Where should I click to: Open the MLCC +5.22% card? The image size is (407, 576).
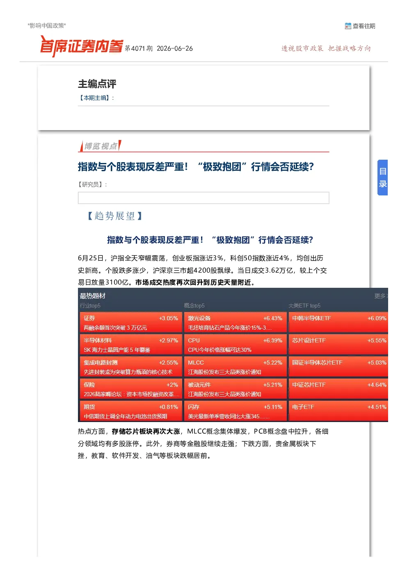coord(235,367)
